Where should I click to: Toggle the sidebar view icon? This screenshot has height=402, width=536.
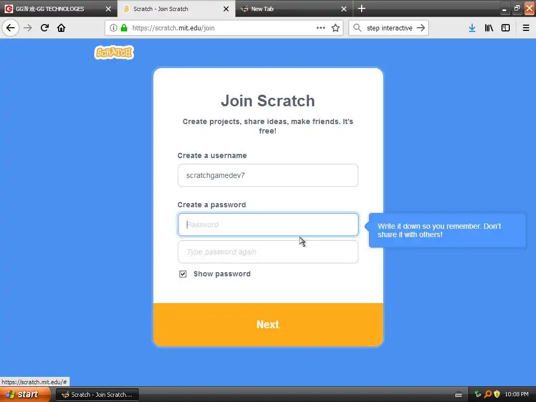pos(506,28)
